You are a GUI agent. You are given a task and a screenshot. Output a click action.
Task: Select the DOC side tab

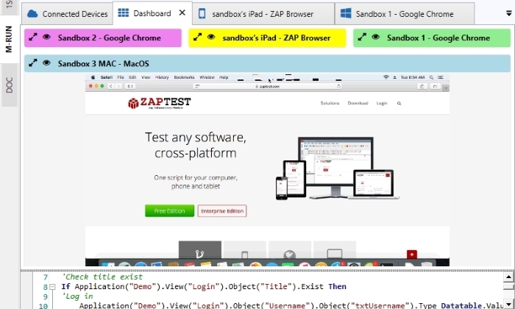click(x=9, y=85)
